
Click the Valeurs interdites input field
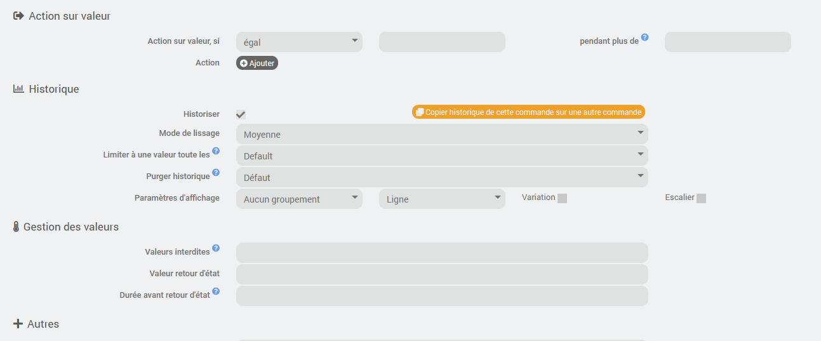[x=442, y=253]
